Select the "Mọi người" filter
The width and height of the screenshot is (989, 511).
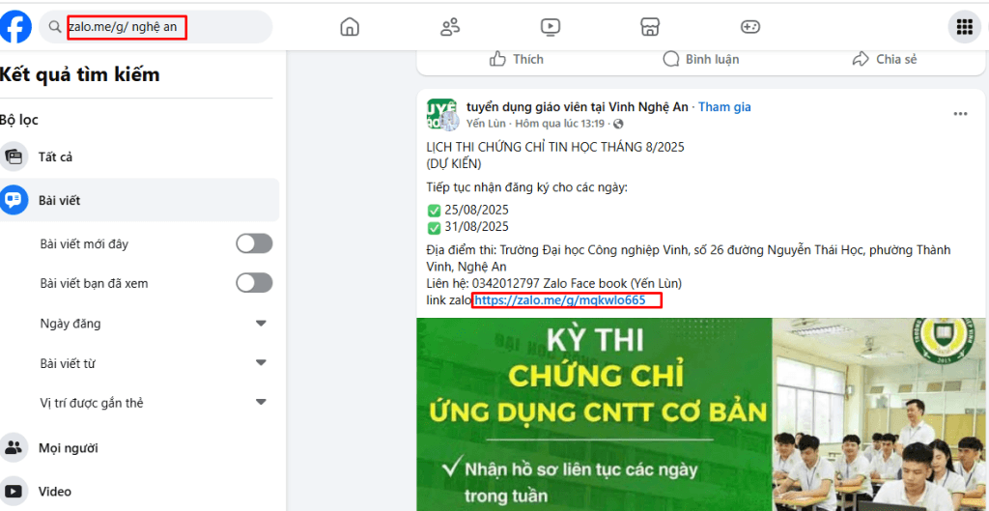click(x=68, y=448)
